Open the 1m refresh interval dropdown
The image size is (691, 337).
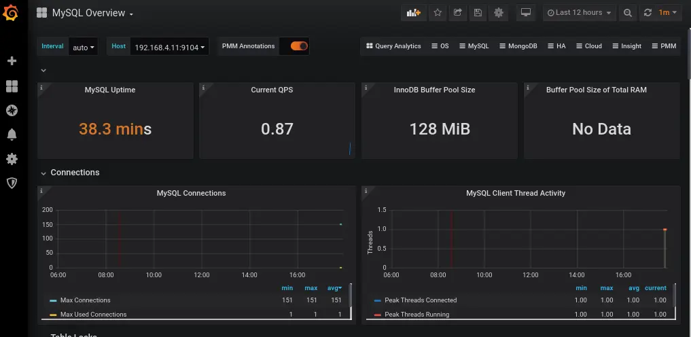point(668,13)
